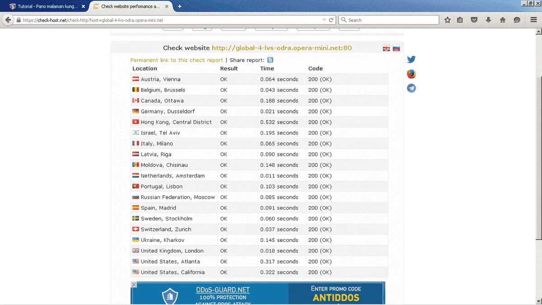
Task: Click the Portugal, Lisbon location
Action: coord(162,186)
